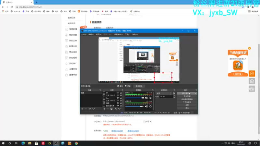
Task: Open the source Filters button below preview
Action: click(128, 86)
